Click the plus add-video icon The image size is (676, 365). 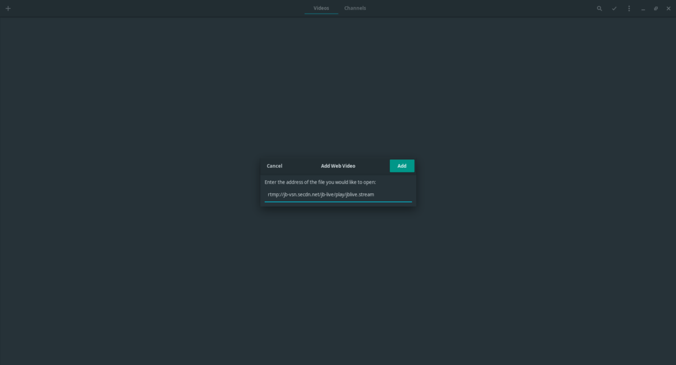point(8,8)
